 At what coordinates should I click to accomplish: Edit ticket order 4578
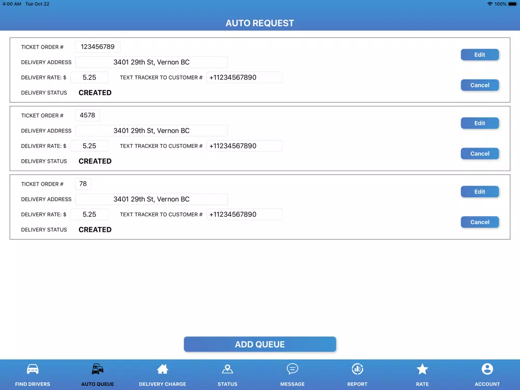479,123
